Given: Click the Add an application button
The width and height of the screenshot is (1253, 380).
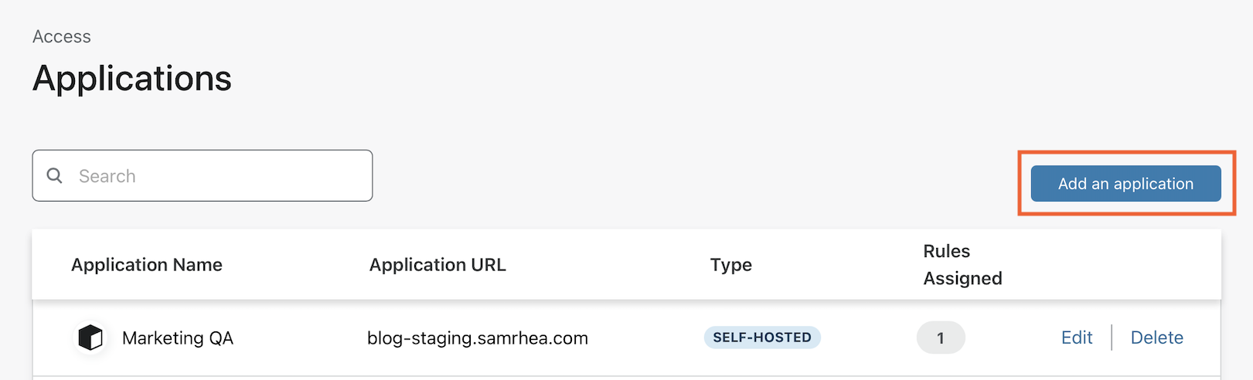Looking at the screenshot, I should point(1125,184).
